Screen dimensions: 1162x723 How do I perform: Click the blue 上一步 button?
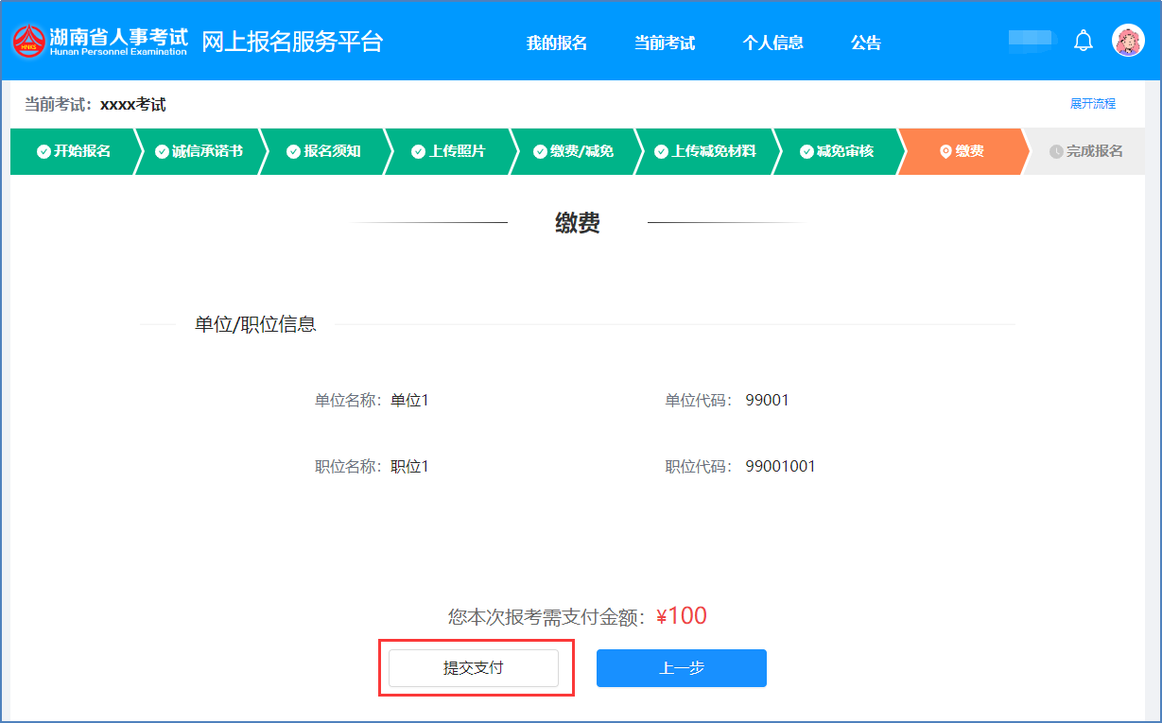pyautogui.click(x=681, y=668)
